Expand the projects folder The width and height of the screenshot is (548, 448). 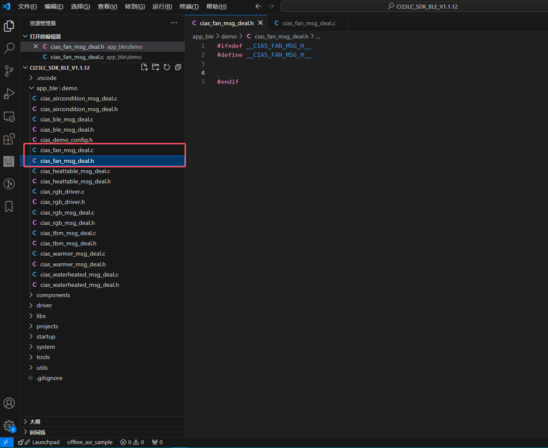click(31, 326)
